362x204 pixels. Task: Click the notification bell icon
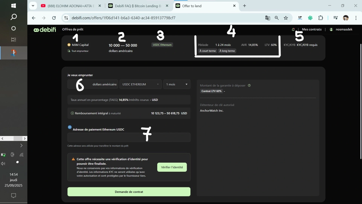point(293,29)
